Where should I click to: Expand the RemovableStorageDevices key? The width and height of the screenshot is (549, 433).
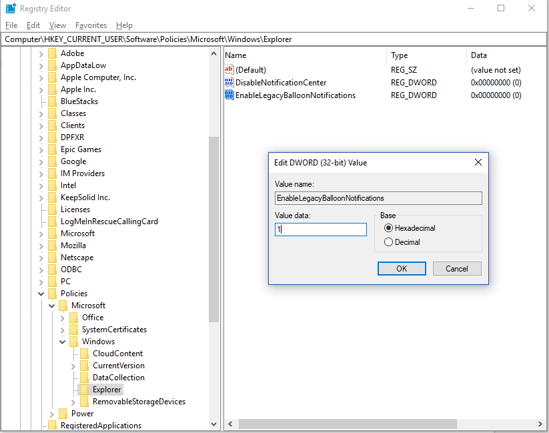tap(73, 402)
